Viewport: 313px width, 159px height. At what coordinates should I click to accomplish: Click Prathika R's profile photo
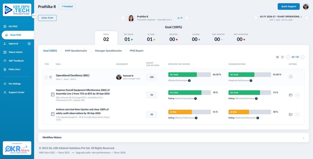coord(131,18)
